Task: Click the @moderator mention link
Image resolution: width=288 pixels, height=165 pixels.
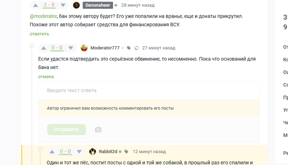Action: tap(43, 16)
